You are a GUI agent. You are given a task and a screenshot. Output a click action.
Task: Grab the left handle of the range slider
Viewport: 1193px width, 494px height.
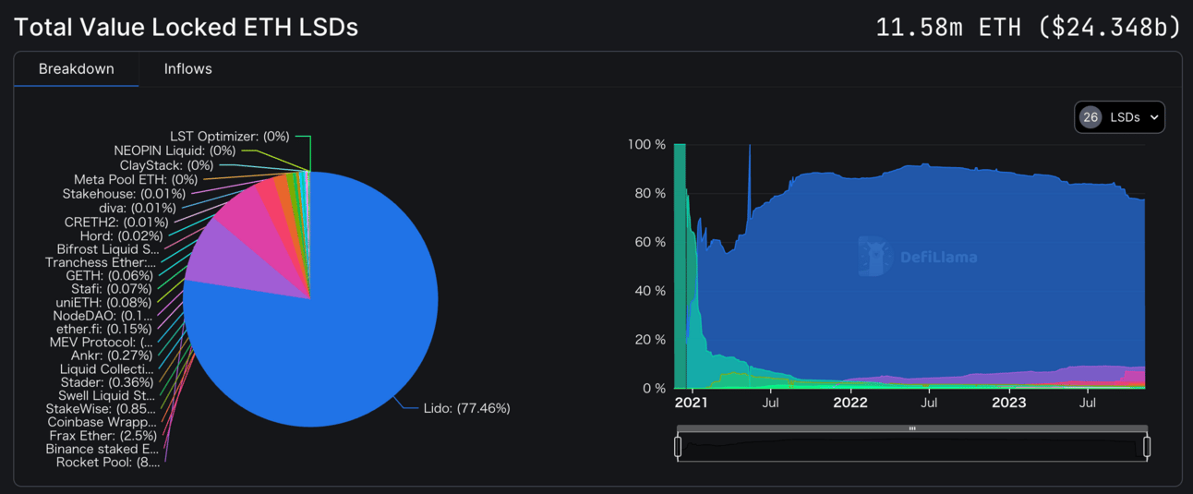coord(678,447)
